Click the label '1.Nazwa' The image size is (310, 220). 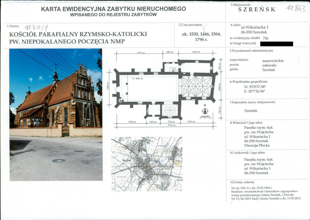coord(13,26)
